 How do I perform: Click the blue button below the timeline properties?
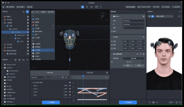point(51,102)
